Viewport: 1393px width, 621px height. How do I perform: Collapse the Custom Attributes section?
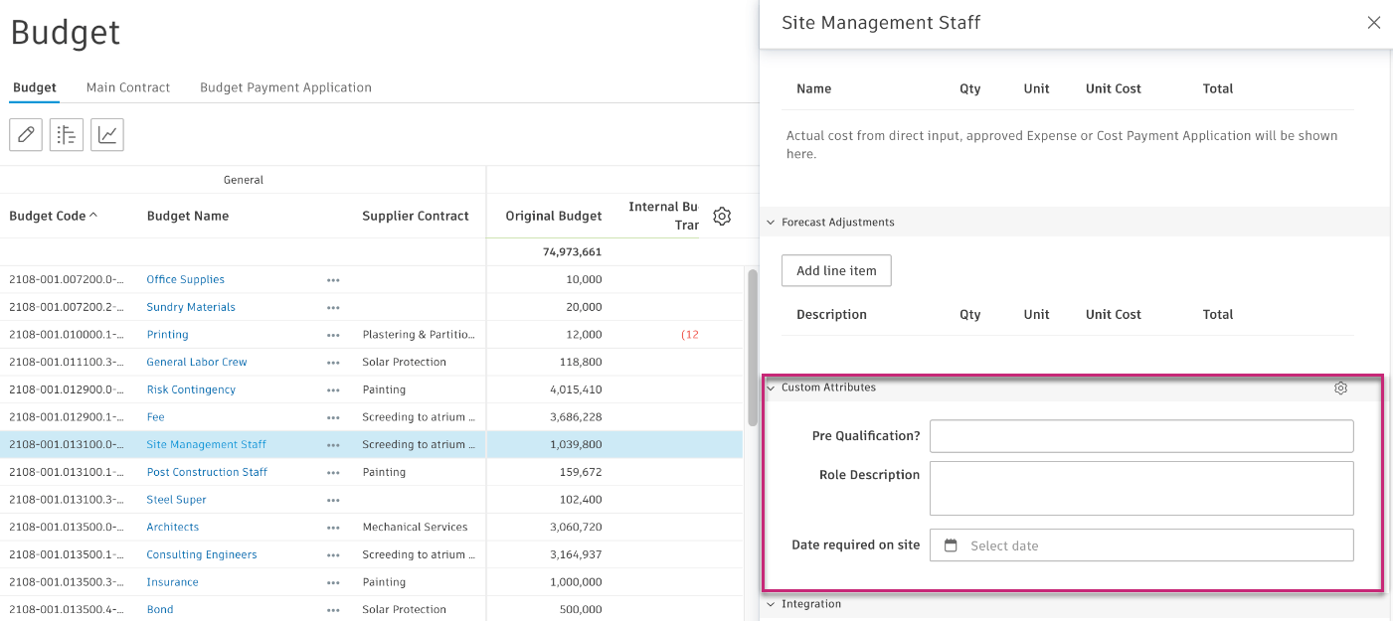tap(771, 388)
